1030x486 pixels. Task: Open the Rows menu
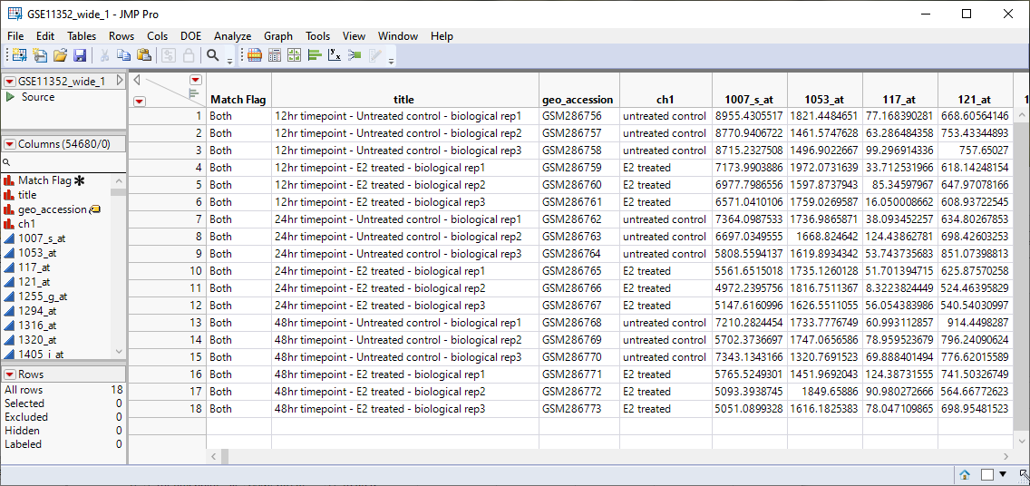(121, 36)
